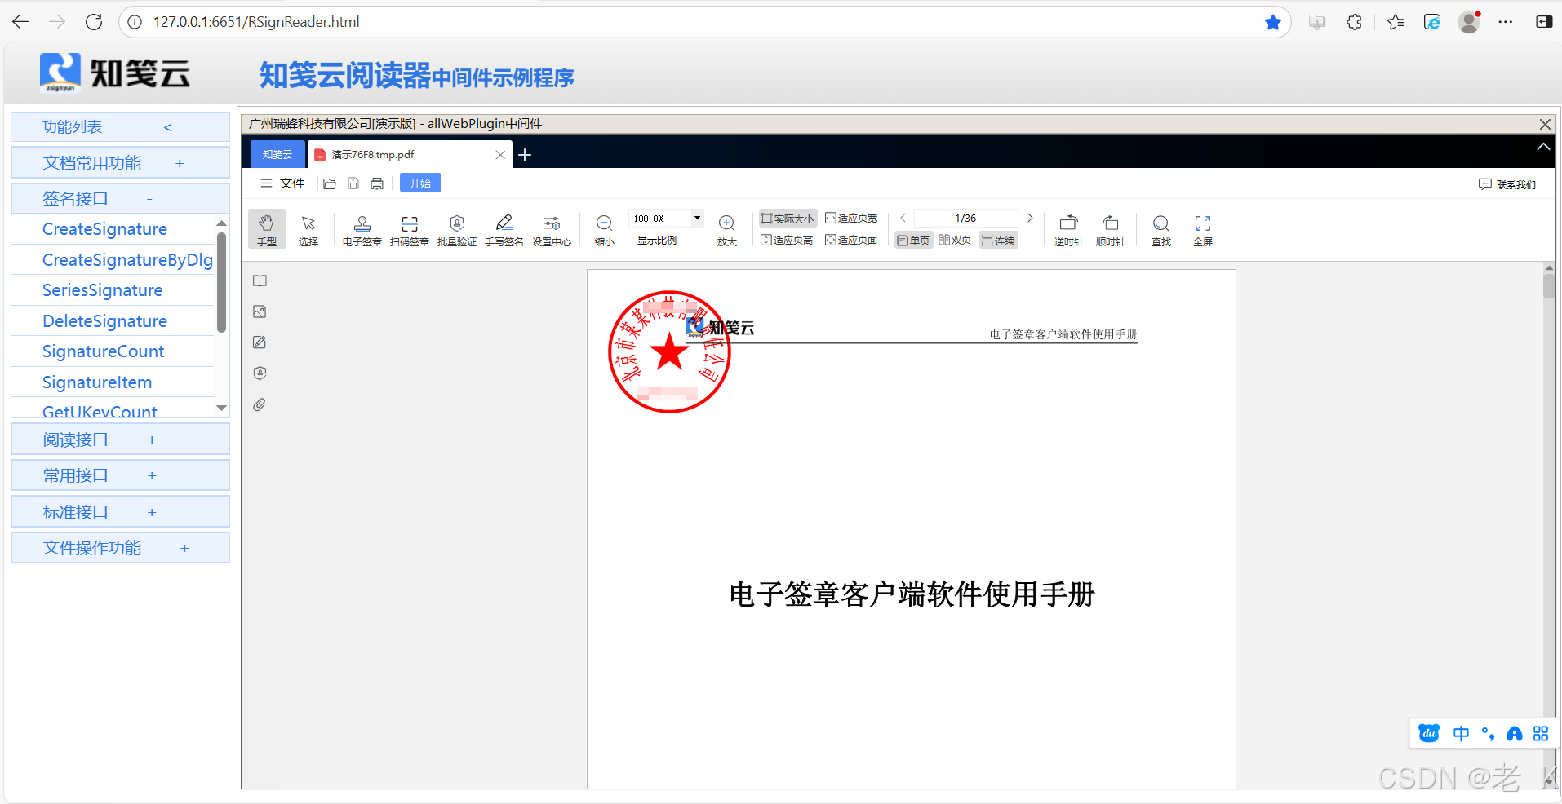The height and width of the screenshot is (804, 1562).
Task: Expand the 阅读接口 section
Action: tap(120, 440)
